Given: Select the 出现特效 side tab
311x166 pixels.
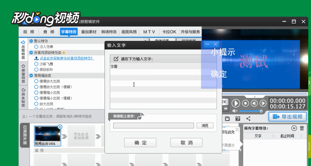Looking at the screenshot, I should (x=23, y=50).
